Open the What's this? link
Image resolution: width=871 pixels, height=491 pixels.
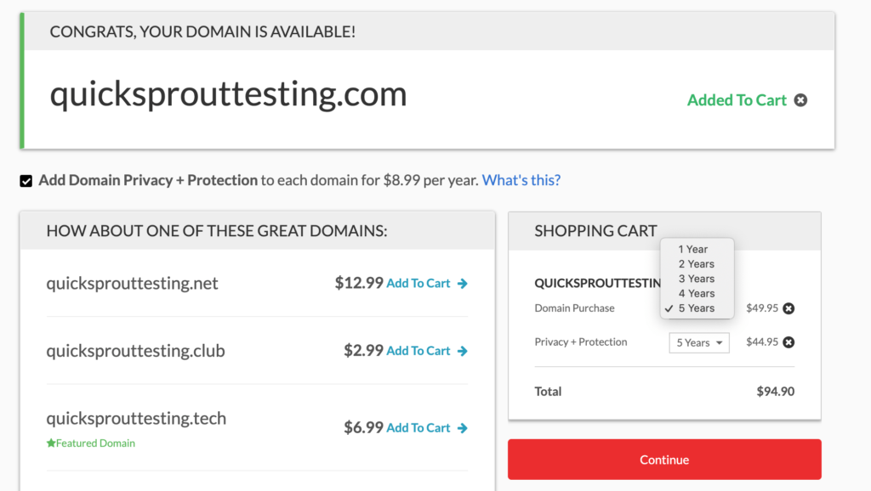[x=521, y=180]
